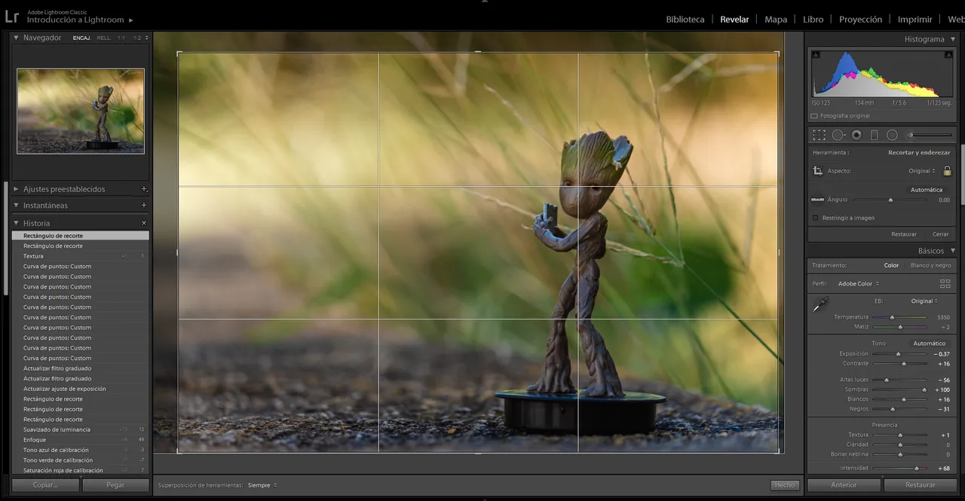The height and width of the screenshot is (501, 965).
Task: Set navigator zoom to 1:2
Action: tap(137, 38)
